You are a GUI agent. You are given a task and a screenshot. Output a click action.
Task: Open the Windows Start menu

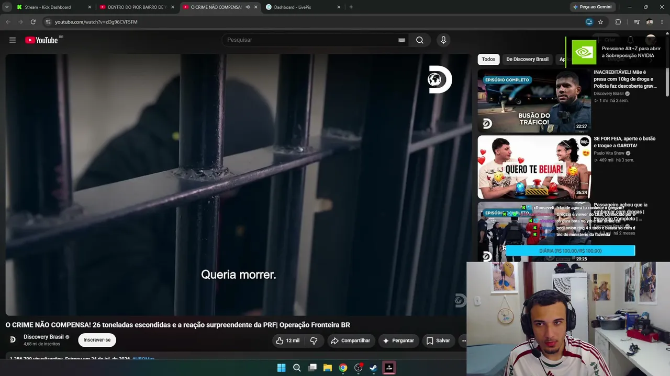281,368
